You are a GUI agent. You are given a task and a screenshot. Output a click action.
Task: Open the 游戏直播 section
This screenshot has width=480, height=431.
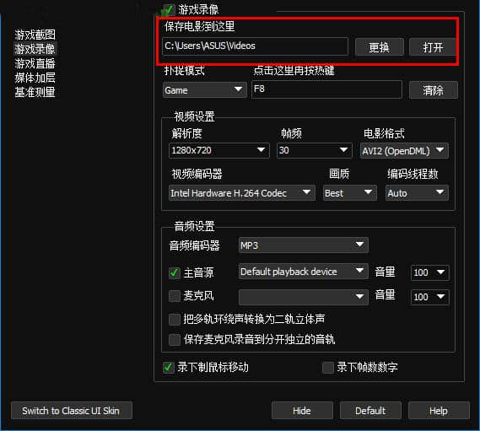coord(35,63)
